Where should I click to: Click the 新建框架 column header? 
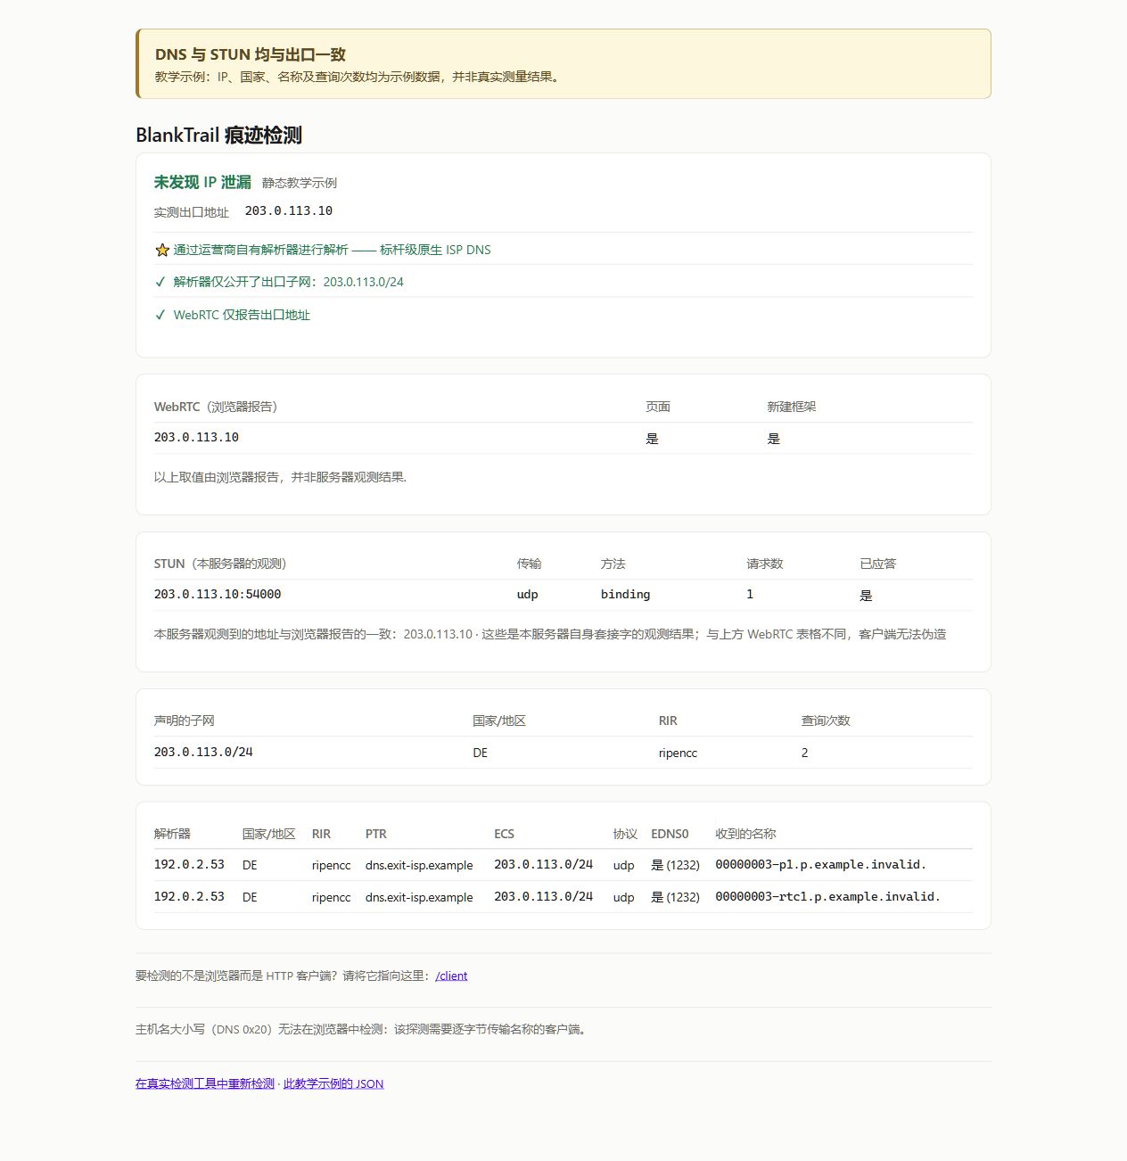click(791, 407)
